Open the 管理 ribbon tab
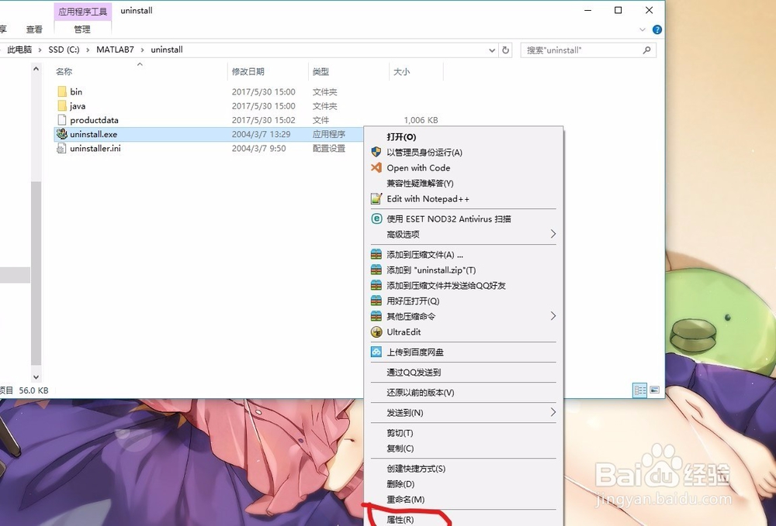 pos(82,29)
